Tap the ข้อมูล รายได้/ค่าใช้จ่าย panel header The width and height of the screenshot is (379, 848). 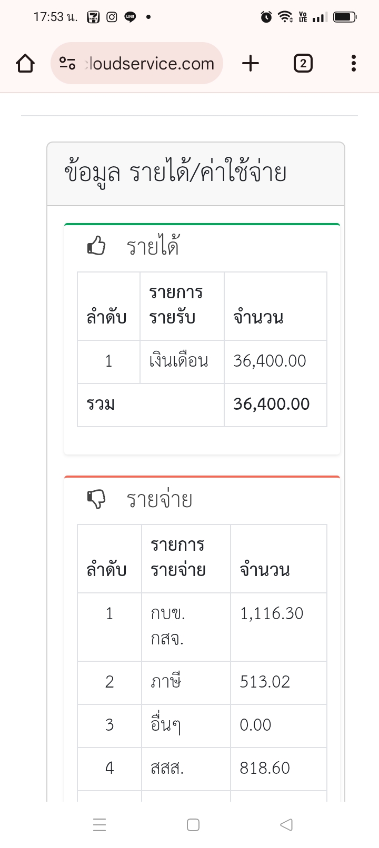[175, 173]
